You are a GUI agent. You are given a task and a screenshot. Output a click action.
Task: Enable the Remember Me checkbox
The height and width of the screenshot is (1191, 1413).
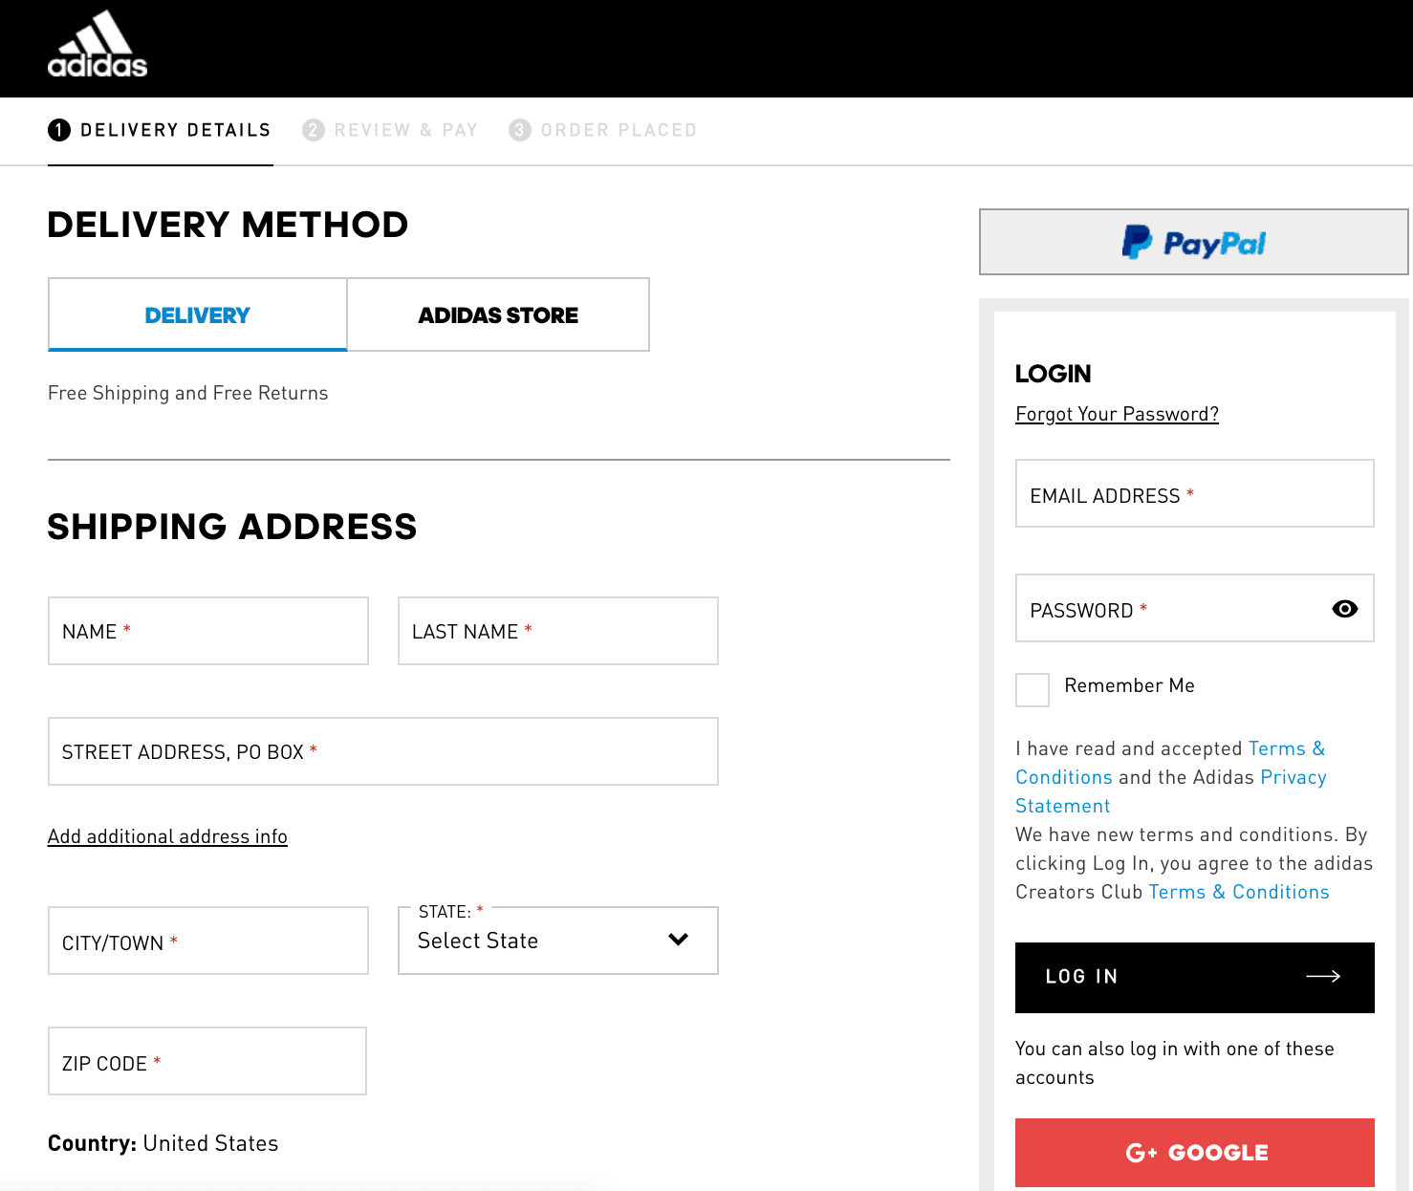coord(1033,689)
